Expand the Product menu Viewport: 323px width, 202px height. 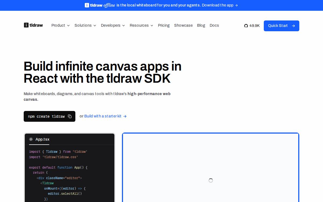(x=61, y=25)
